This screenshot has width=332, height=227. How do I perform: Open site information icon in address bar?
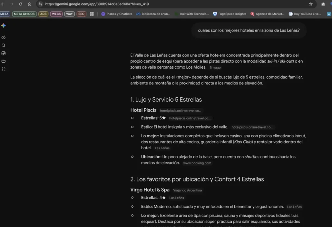tap(40, 4)
